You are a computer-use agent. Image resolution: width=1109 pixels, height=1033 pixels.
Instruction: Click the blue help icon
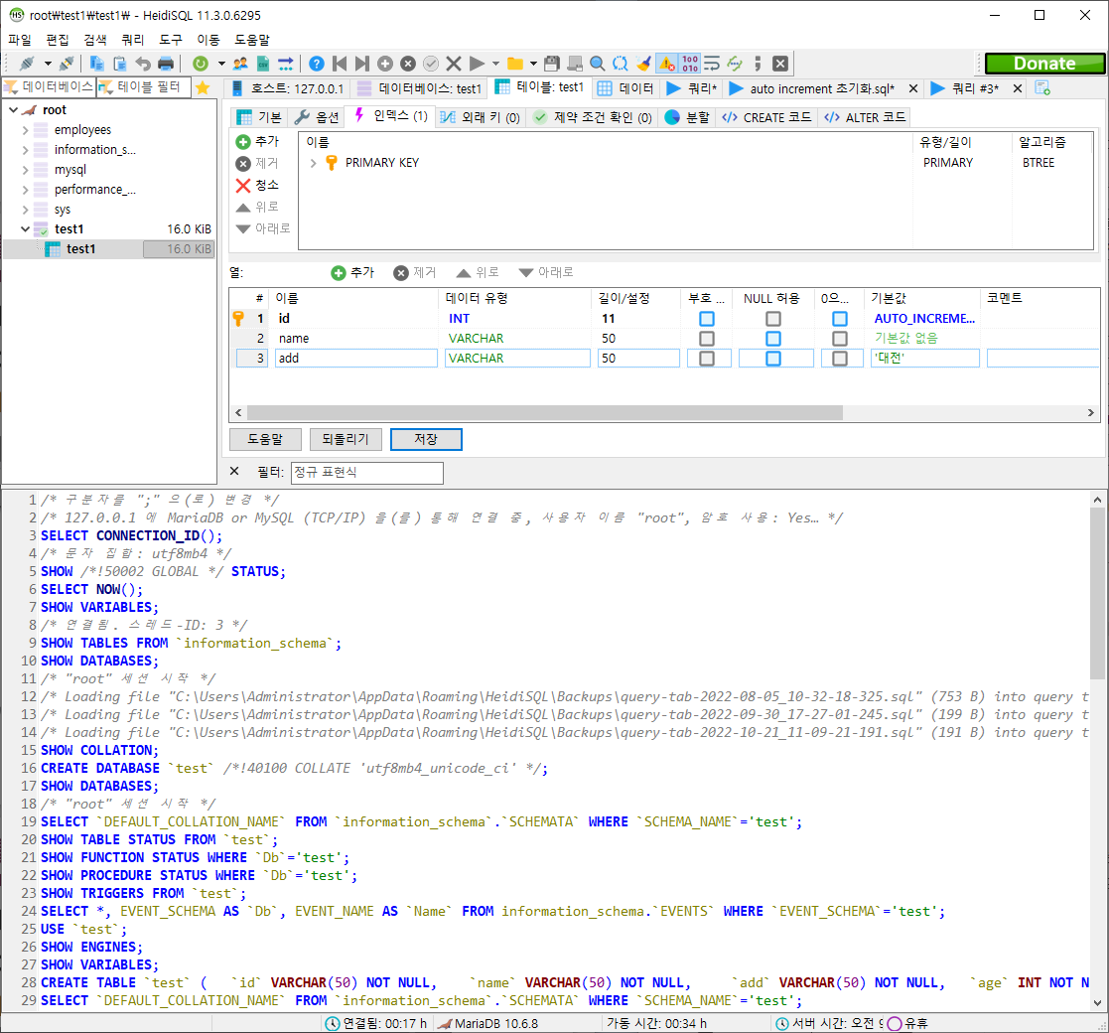(x=317, y=64)
